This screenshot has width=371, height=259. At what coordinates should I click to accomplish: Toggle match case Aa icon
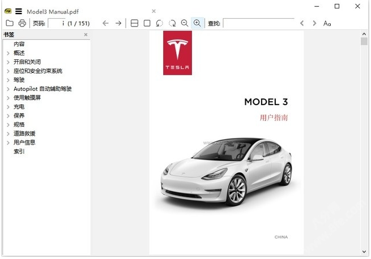click(x=327, y=23)
